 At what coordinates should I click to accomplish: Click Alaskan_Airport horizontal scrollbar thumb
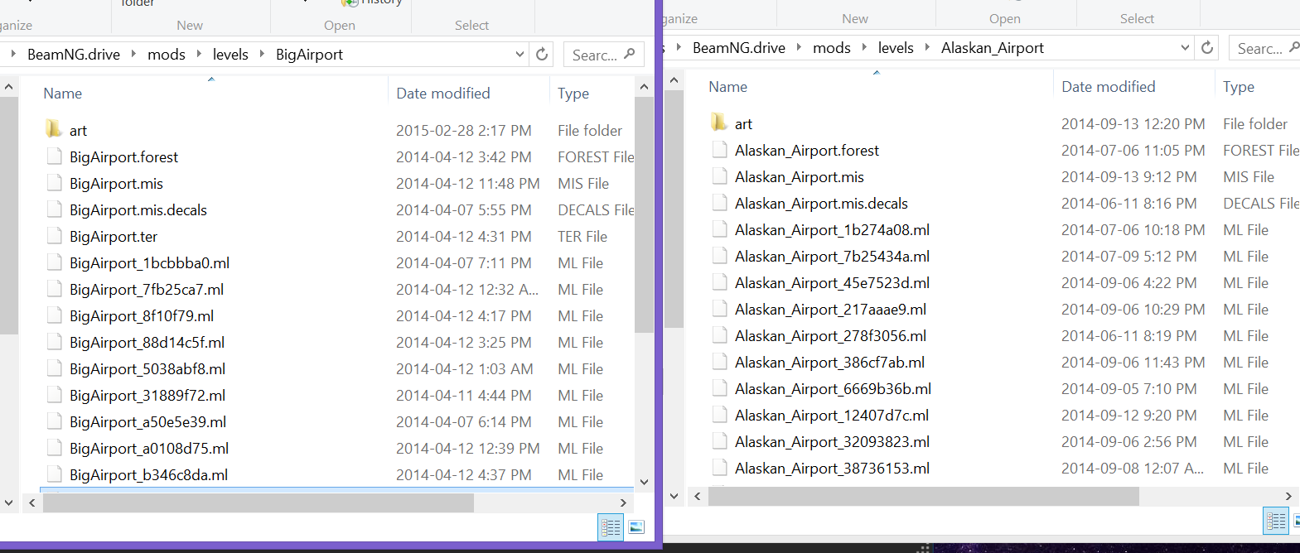tap(923, 496)
